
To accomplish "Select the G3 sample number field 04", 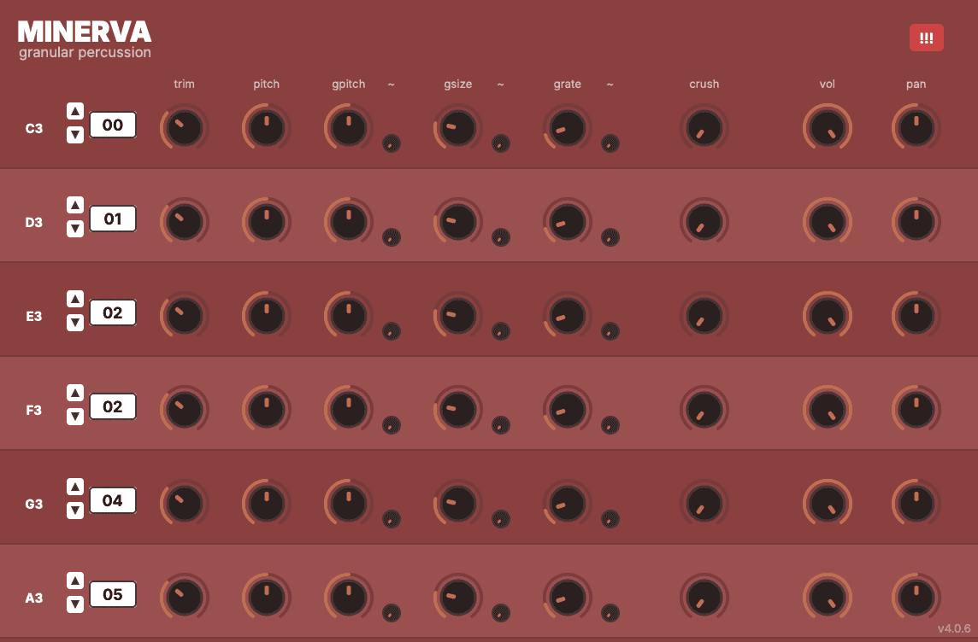I will [113, 500].
